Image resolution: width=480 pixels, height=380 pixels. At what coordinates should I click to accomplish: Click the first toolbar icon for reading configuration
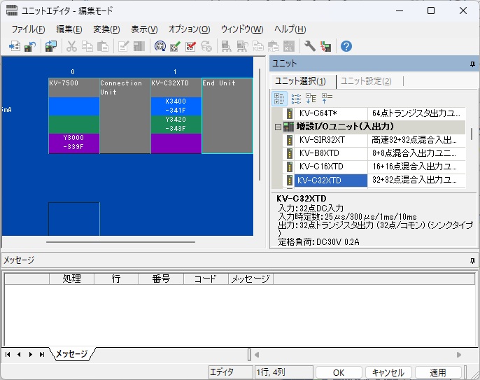click(x=14, y=46)
